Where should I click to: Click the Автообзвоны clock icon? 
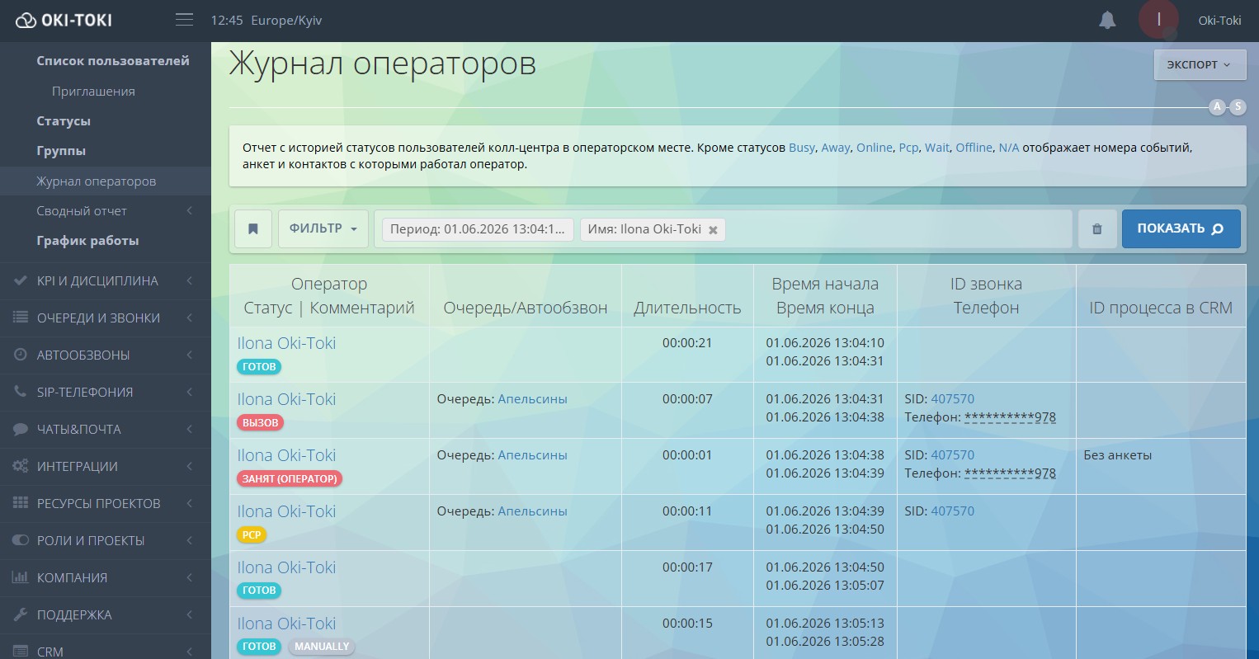click(21, 355)
